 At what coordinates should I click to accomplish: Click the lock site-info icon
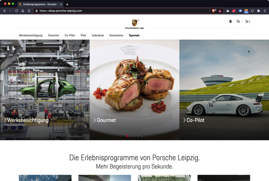point(37,11)
